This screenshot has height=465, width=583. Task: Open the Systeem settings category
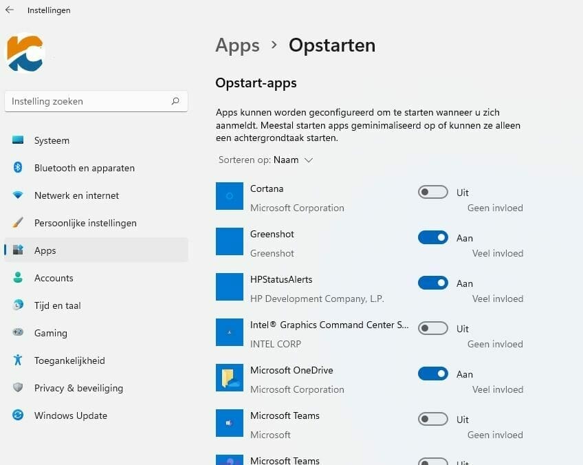coord(52,140)
